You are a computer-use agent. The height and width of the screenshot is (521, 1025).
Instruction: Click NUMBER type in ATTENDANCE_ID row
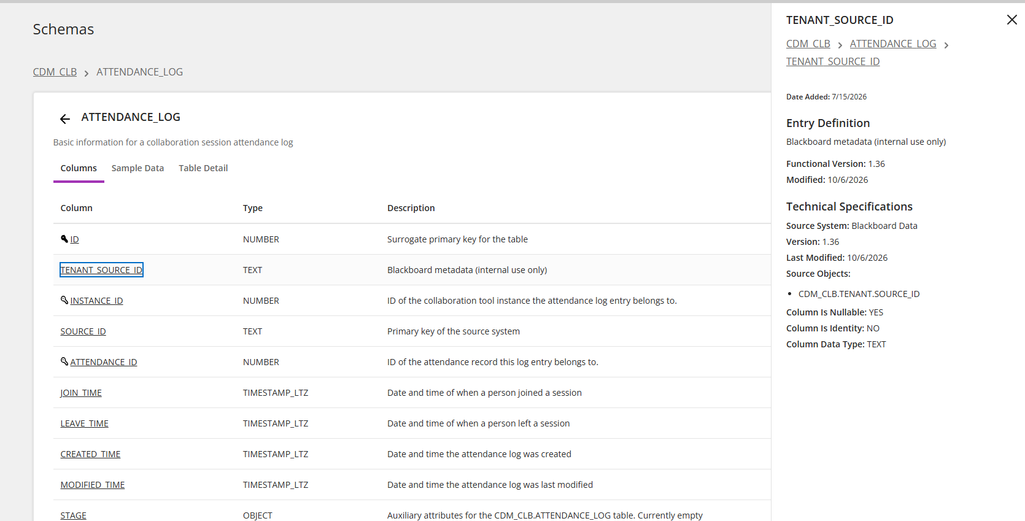(261, 362)
